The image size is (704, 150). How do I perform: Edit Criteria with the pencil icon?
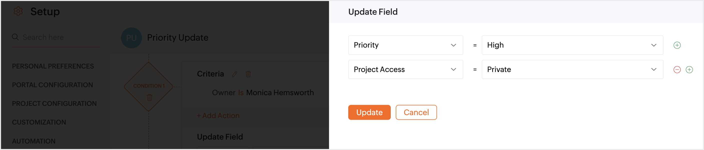(234, 74)
